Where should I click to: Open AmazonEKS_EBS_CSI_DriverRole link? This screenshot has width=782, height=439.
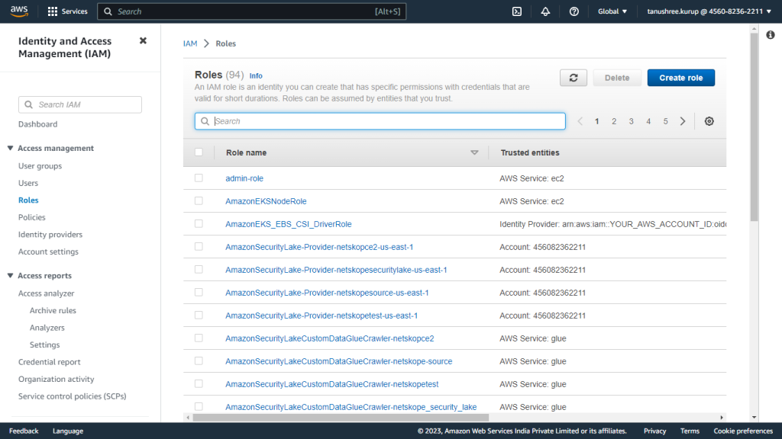tap(288, 224)
